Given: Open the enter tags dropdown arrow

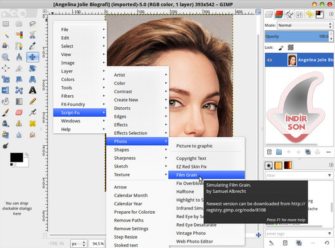Looking at the screenshot, I should coord(329,233).
